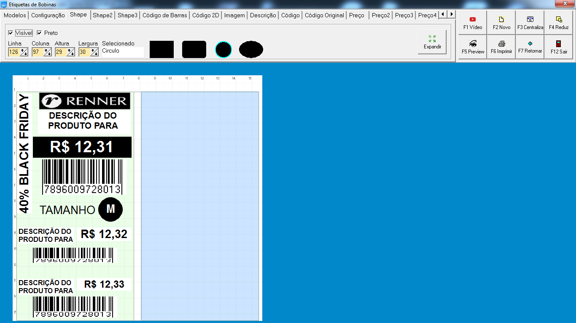
Task: Select the R$ 12,31 price element
Action: click(x=82, y=147)
